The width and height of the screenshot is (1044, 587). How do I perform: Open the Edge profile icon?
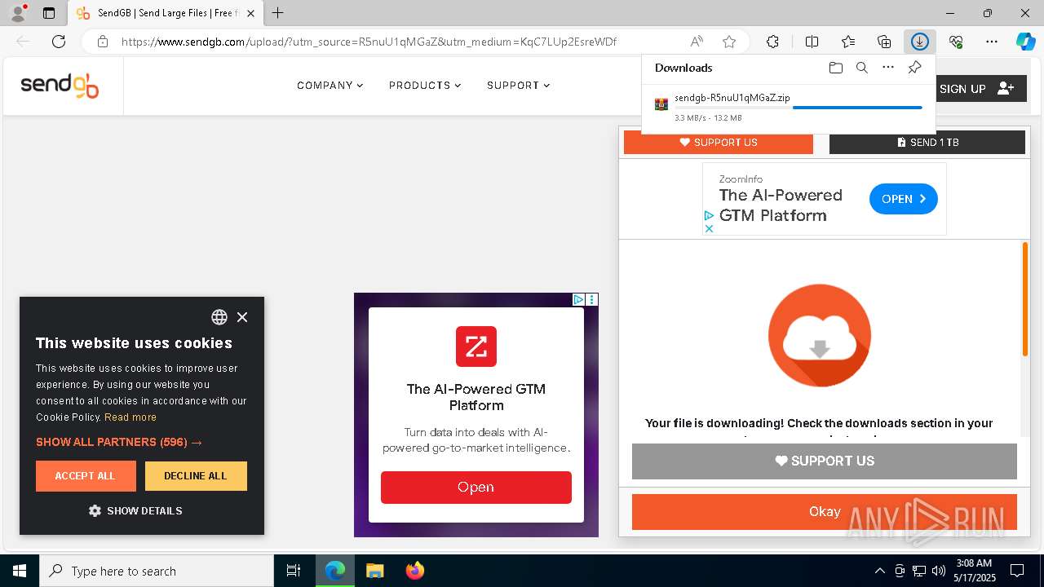(18, 13)
